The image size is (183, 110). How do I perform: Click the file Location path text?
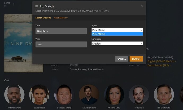(72, 11)
